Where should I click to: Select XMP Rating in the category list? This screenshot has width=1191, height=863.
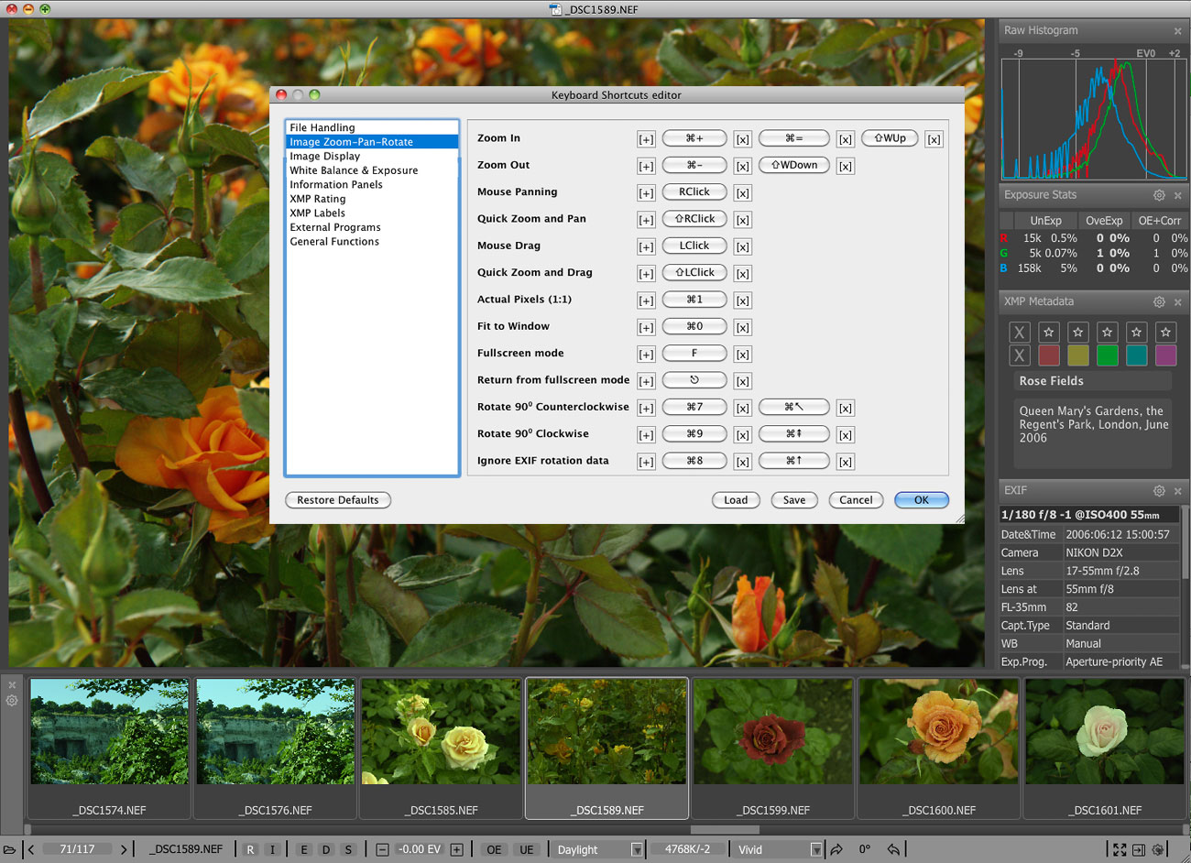318,199
